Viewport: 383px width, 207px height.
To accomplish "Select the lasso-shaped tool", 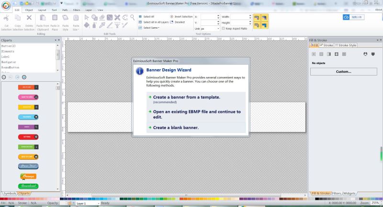I will point(125,17).
